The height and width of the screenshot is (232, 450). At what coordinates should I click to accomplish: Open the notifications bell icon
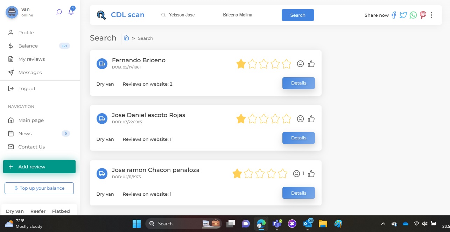[71, 12]
